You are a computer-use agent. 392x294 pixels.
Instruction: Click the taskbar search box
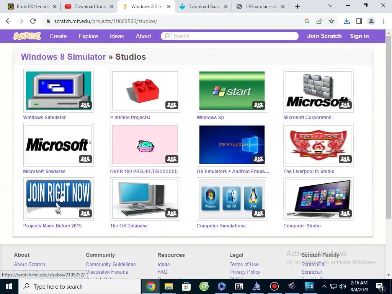point(80,286)
